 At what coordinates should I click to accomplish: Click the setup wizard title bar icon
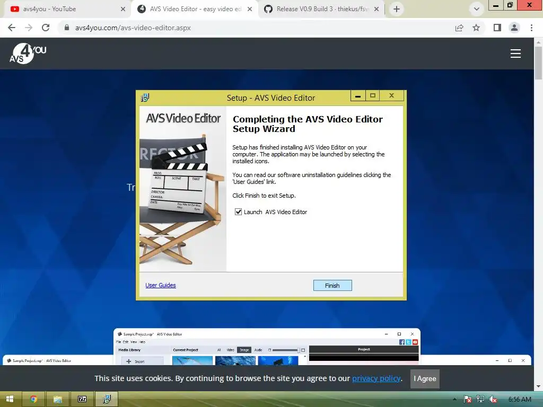[x=145, y=98]
